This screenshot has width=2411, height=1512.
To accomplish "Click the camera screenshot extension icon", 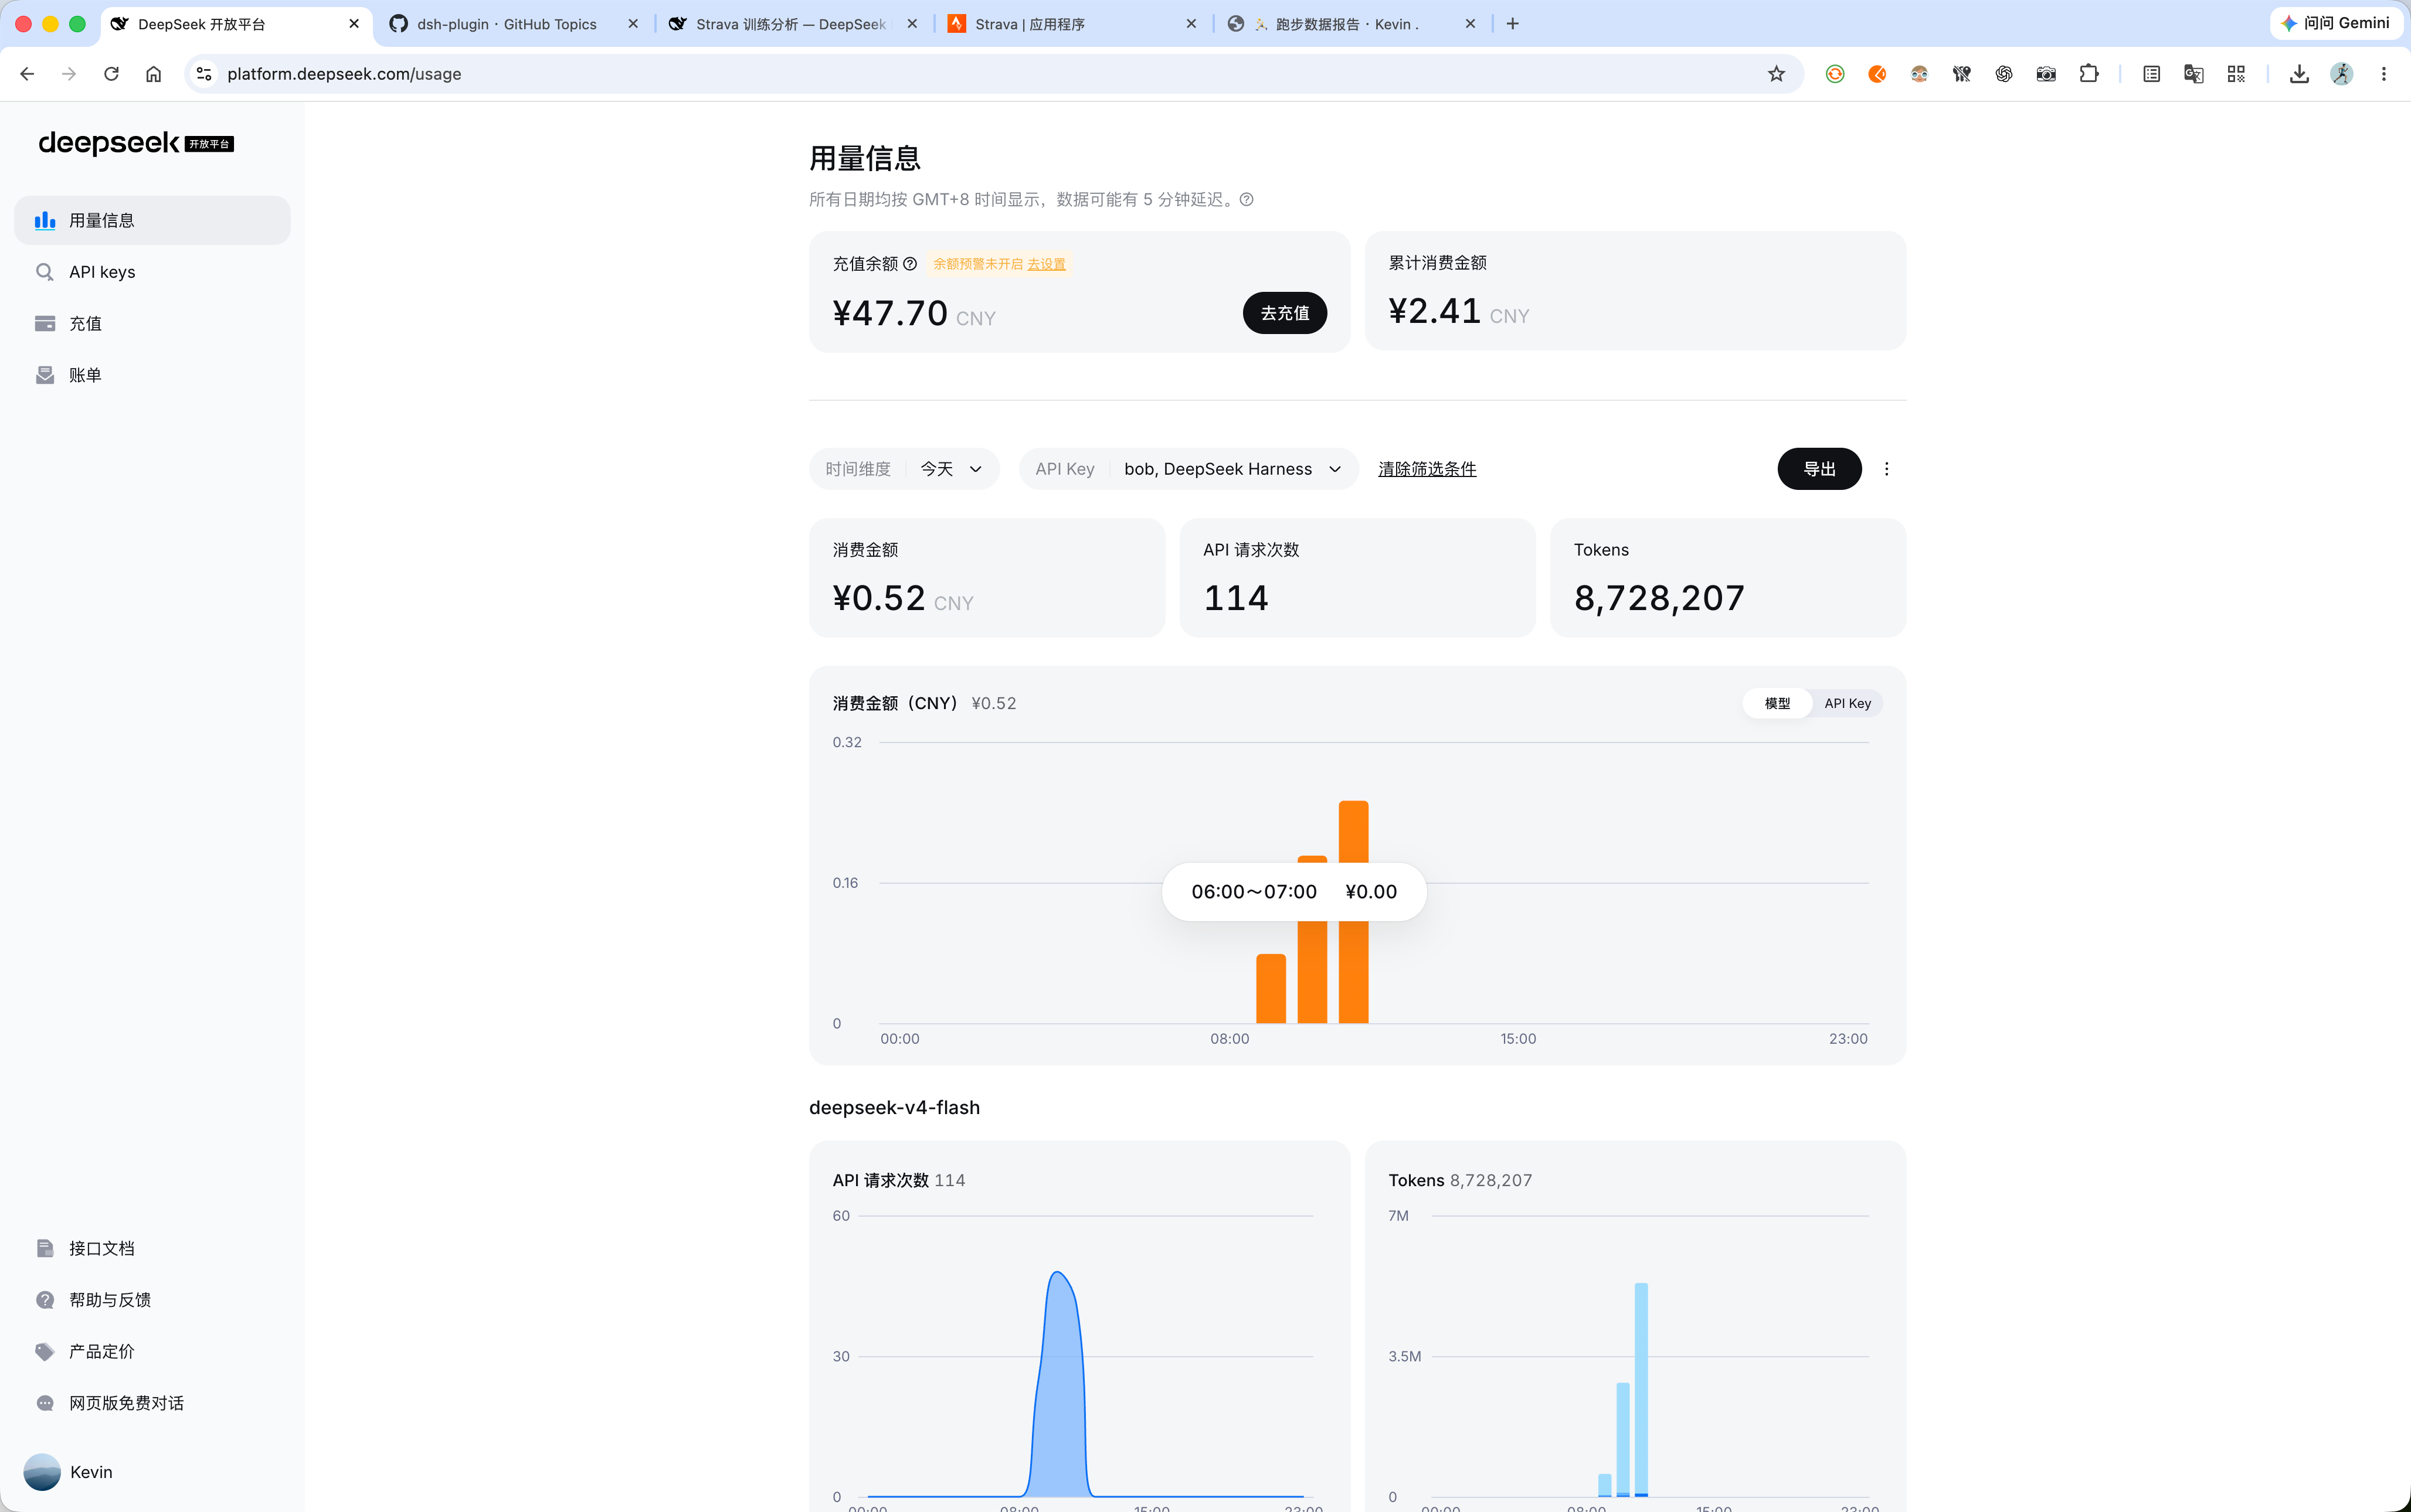I will click(x=2046, y=74).
